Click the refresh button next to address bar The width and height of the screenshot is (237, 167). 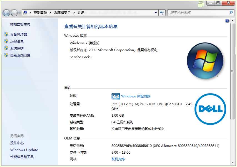click(162, 13)
